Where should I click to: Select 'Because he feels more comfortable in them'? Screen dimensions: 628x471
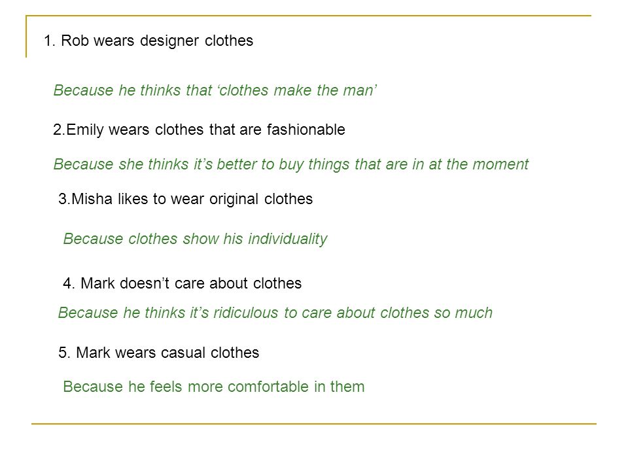click(214, 387)
